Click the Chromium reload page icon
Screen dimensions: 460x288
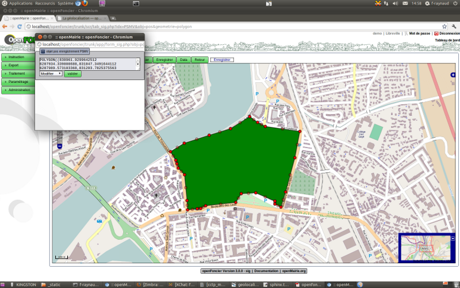tap(20, 26)
